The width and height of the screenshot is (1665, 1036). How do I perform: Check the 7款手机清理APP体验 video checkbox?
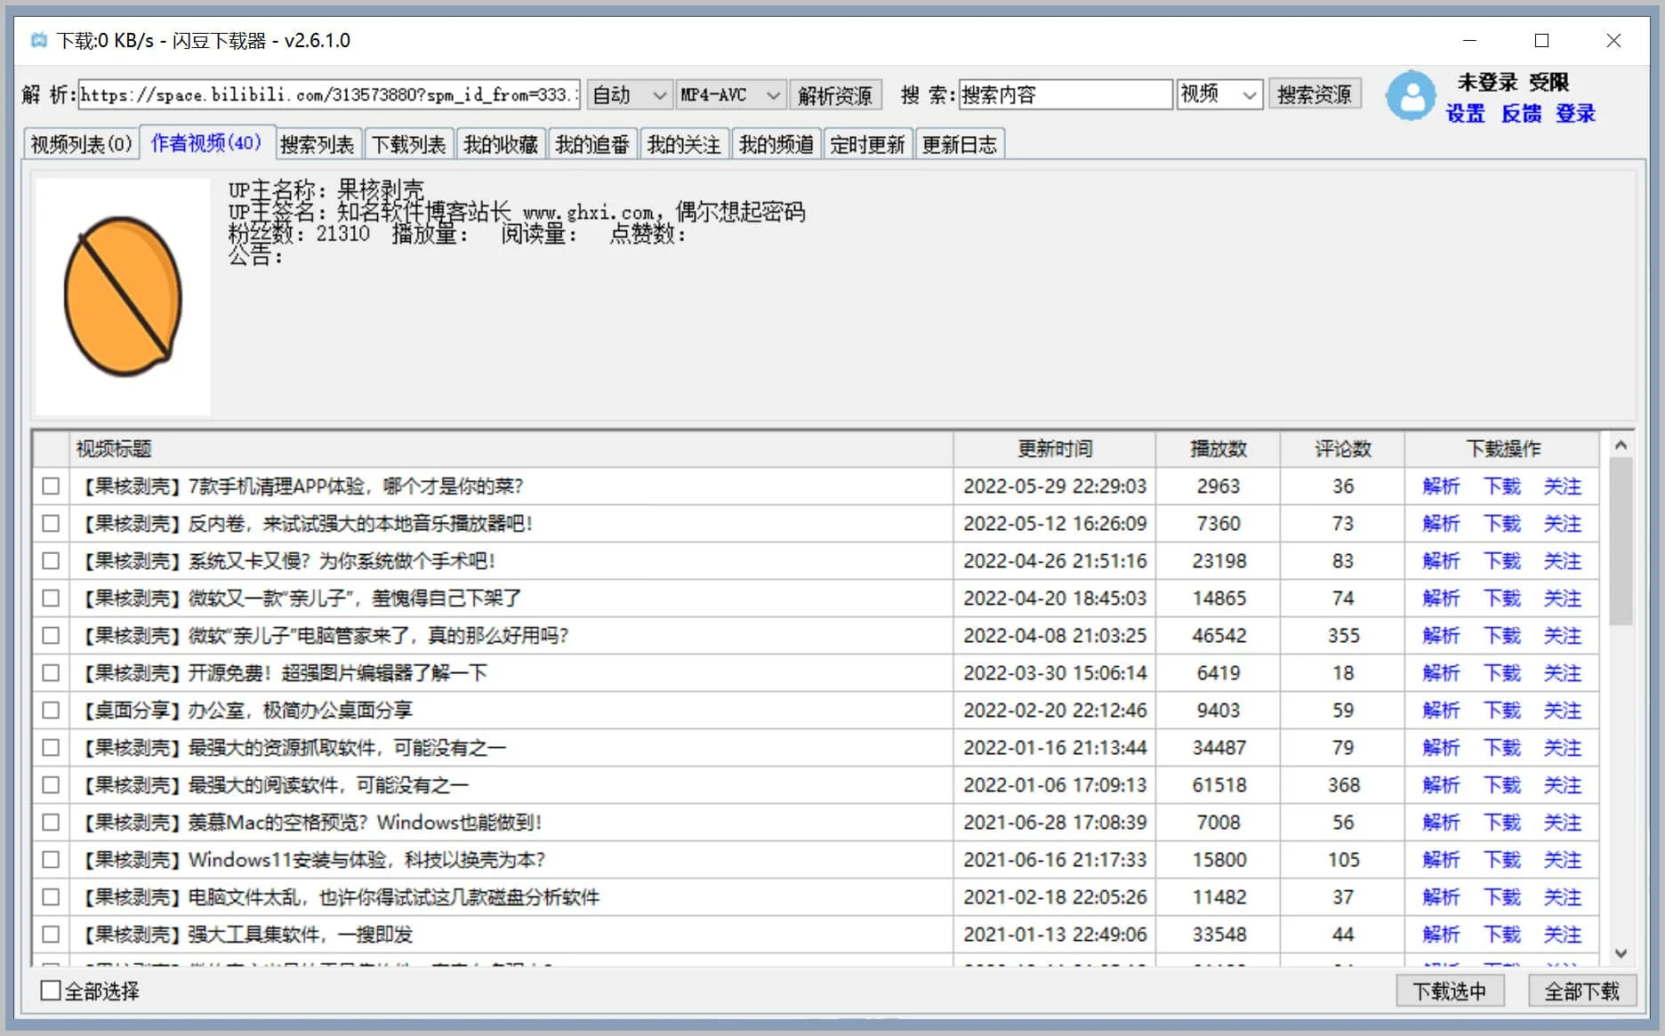coord(51,486)
